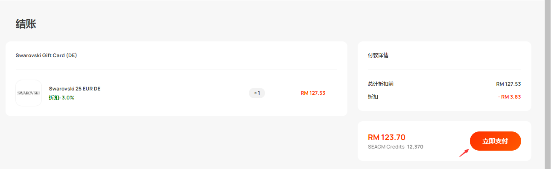Image resolution: width=551 pixels, height=169 pixels.
Task: Click the 结账 checkout page heading
Action: click(x=26, y=24)
